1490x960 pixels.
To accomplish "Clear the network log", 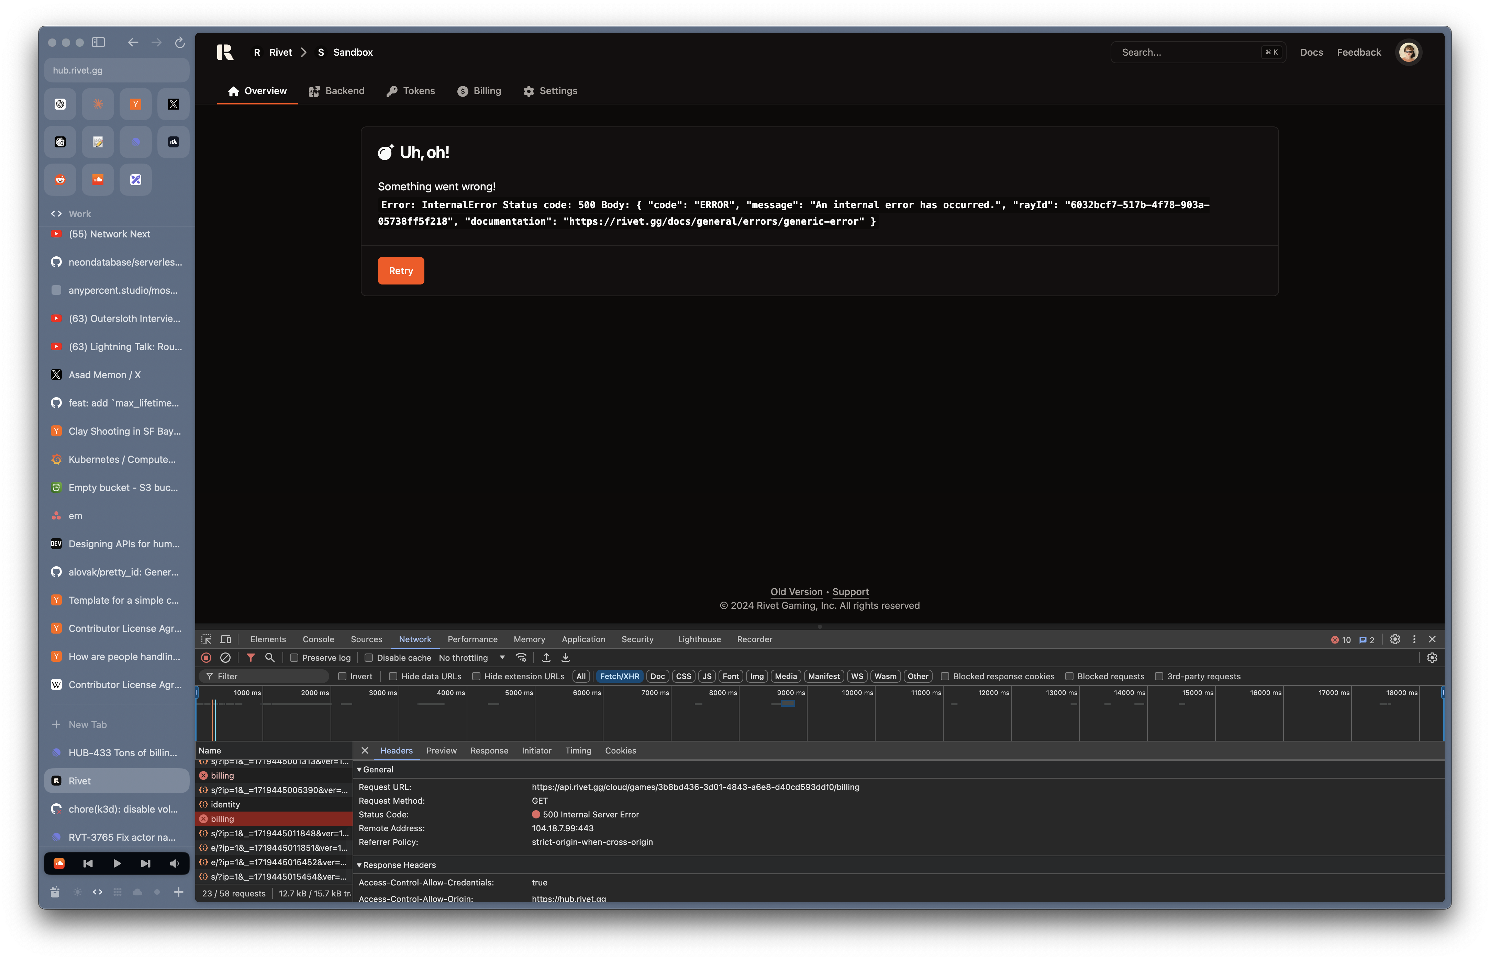I will coord(226,658).
